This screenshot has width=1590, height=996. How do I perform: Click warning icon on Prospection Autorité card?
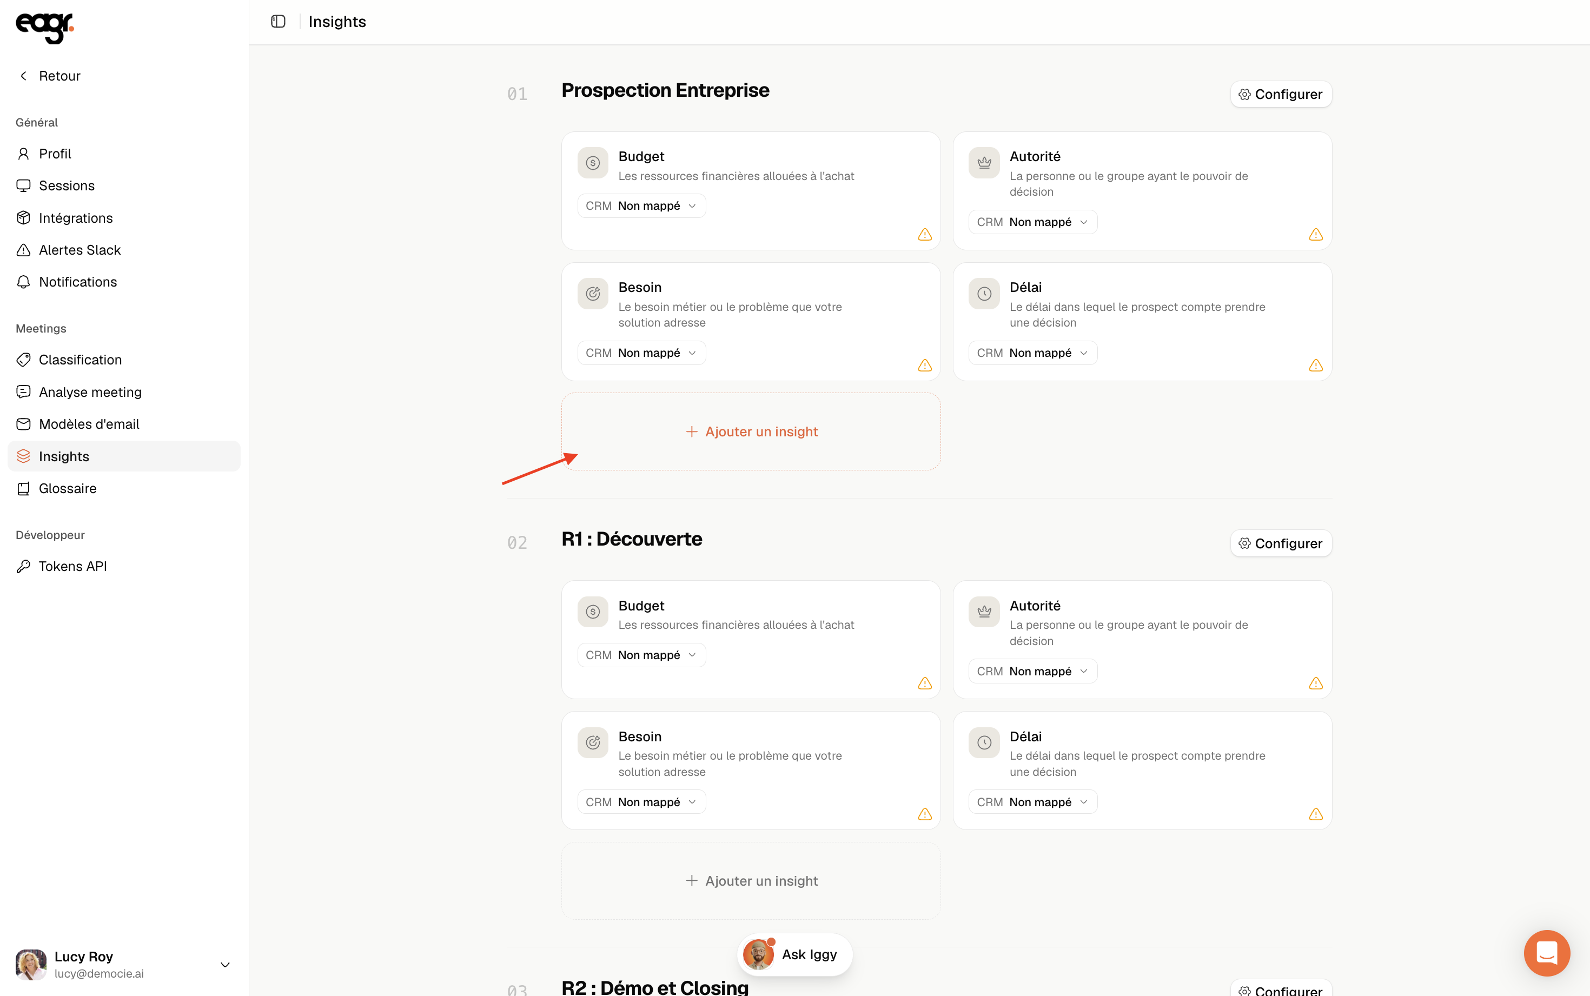coord(1315,235)
